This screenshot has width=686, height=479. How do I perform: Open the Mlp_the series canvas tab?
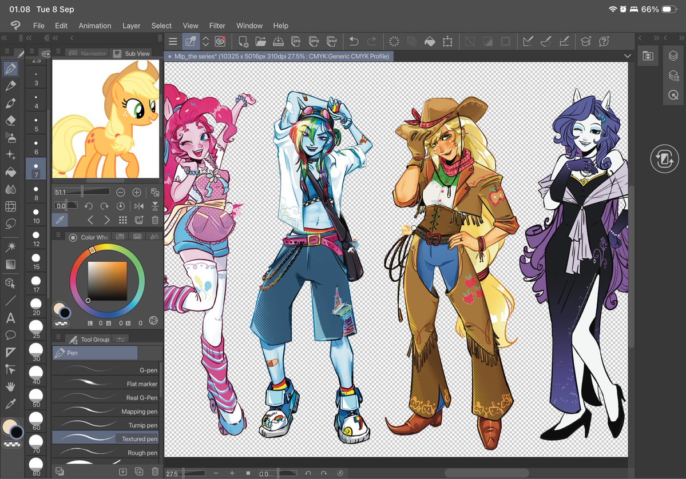click(x=279, y=56)
